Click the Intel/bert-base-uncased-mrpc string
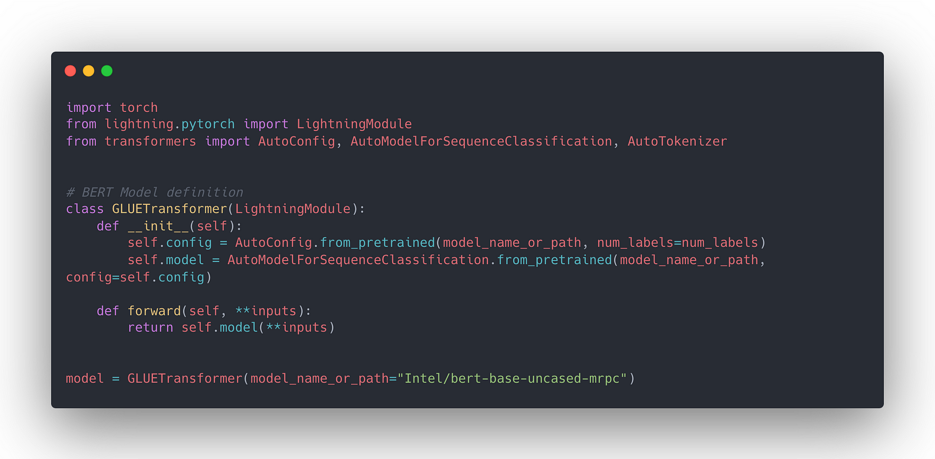Screen dimensions: 935x459 coord(512,378)
